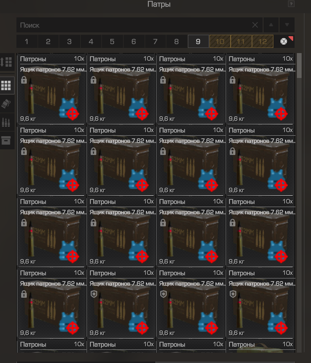311x363 pixels.
Task: Switch to page tab 5
Action: [112, 41]
